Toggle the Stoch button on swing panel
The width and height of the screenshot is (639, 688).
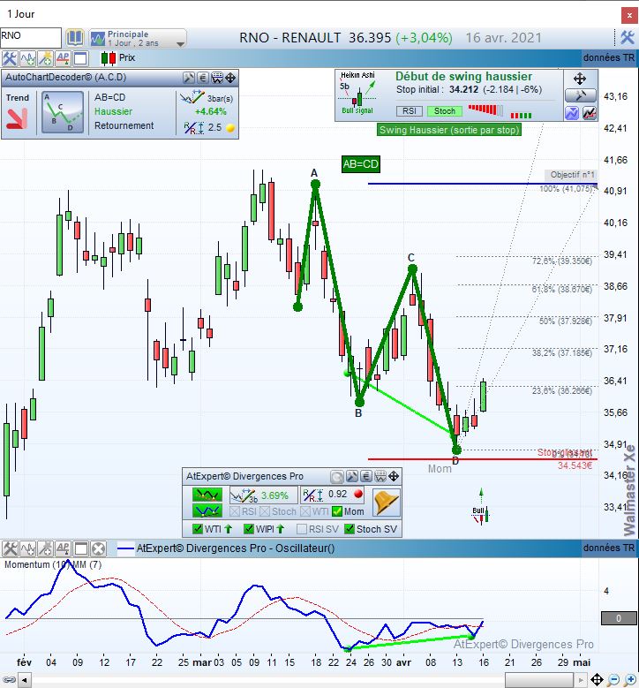[x=445, y=111]
